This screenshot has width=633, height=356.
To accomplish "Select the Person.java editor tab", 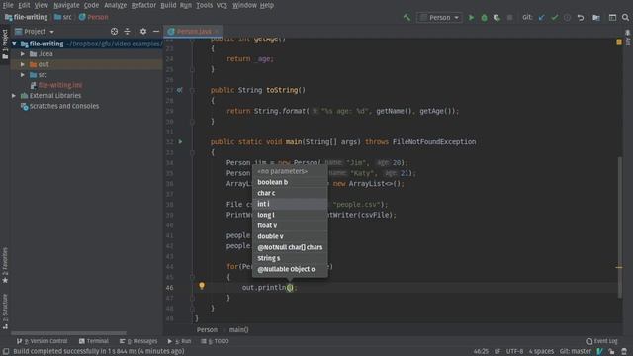I will (x=194, y=31).
